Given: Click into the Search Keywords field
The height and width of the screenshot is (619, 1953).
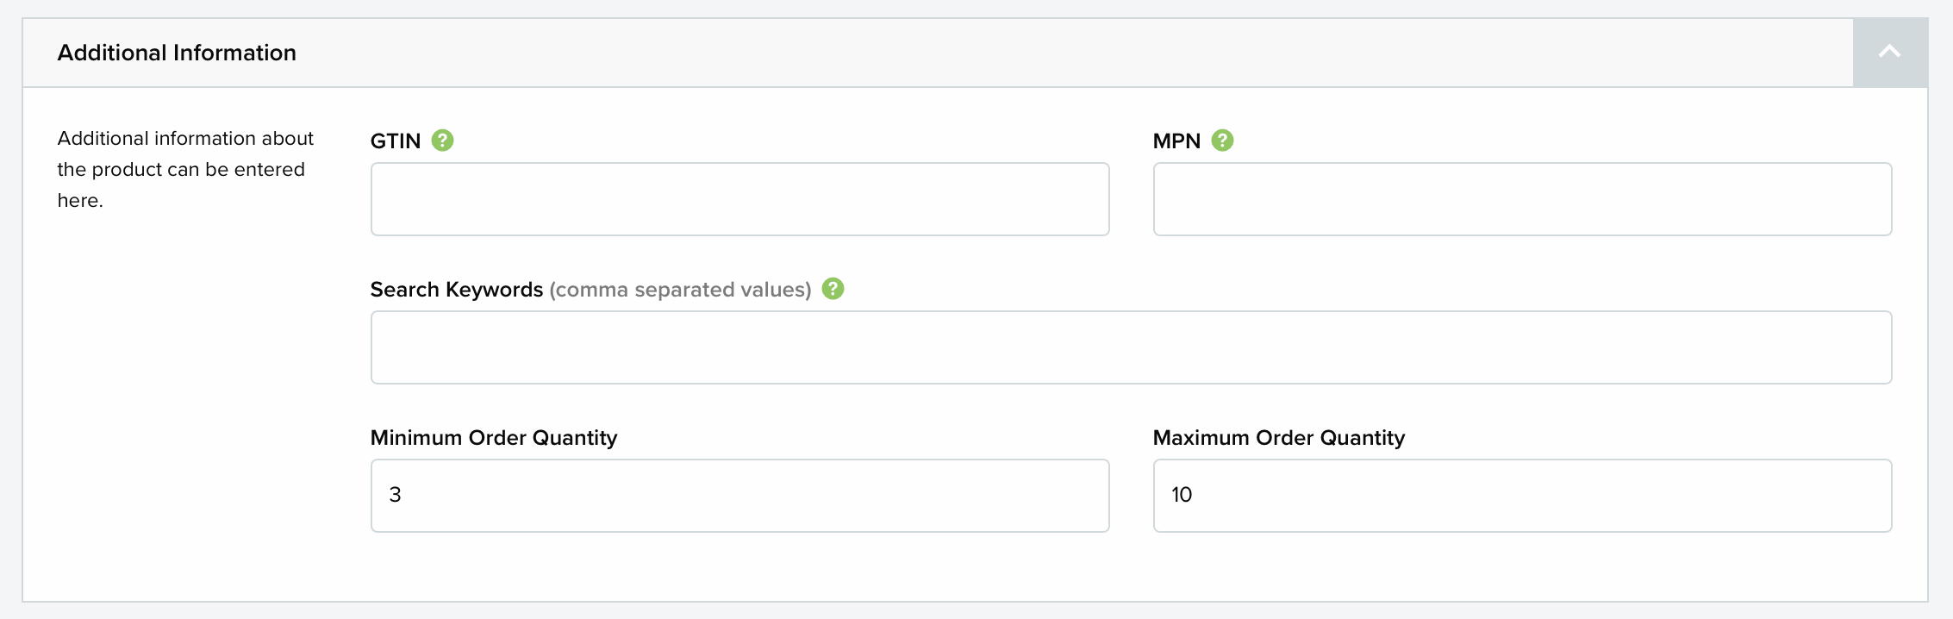Looking at the screenshot, I should point(1131,347).
